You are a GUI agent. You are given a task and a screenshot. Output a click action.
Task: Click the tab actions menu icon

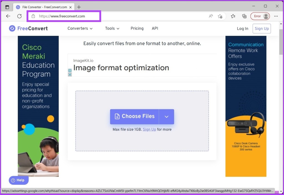click(x=7, y=7)
